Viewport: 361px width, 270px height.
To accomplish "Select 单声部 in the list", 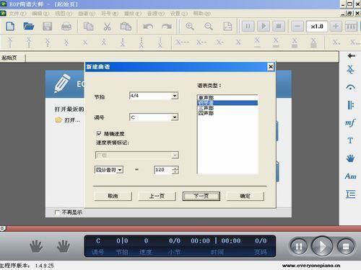I will click(x=227, y=97).
